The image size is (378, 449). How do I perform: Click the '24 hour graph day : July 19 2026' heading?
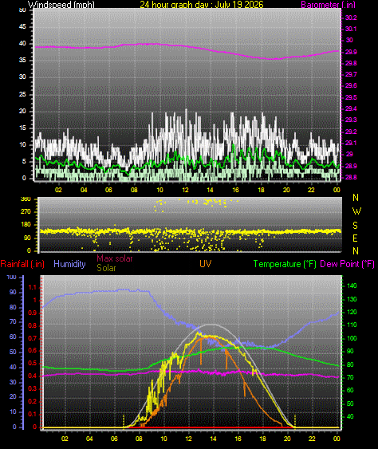coord(202,5)
